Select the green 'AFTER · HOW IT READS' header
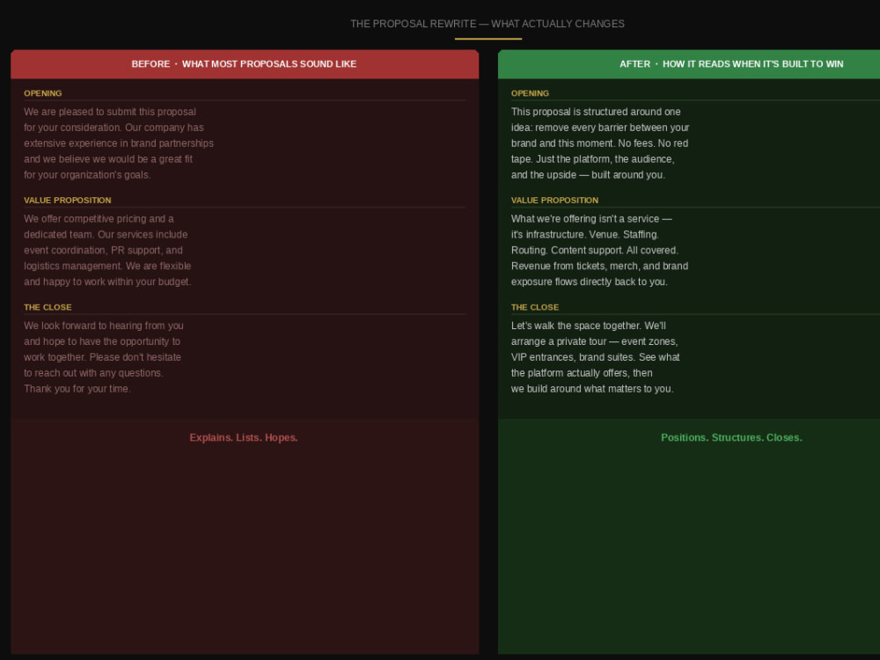Viewport: 880px width, 660px height. (x=689, y=64)
